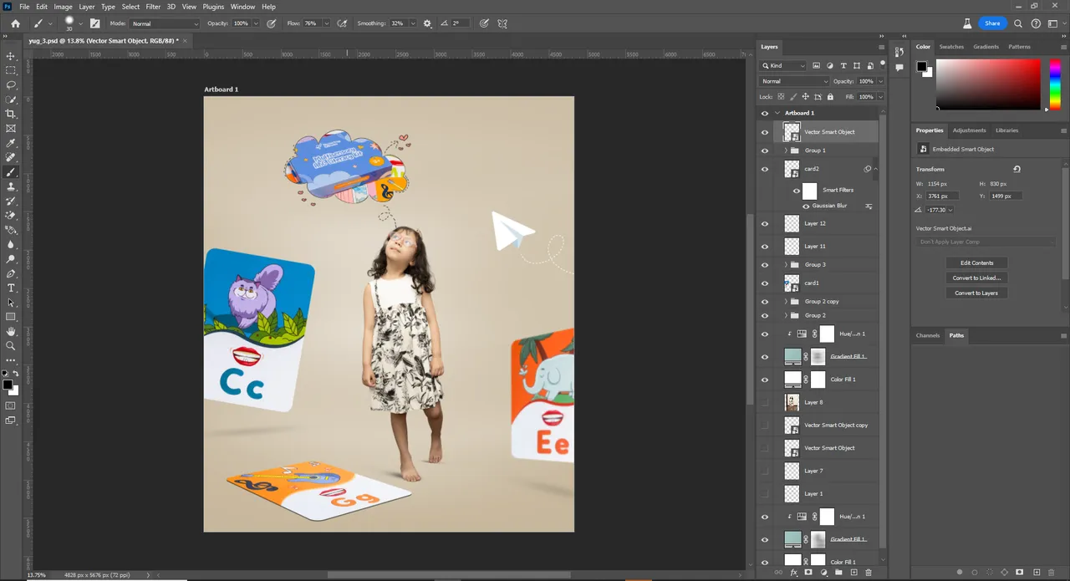Viewport: 1070px width, 581px height.
Task: Open the Filter menu
Action: click(153, 7)
